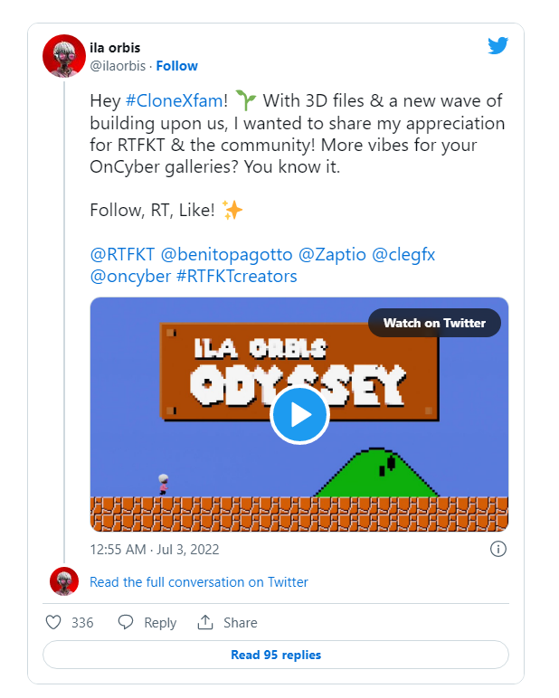
Task: Open the #RTFKTcreators hashtag
Action: 236,277
